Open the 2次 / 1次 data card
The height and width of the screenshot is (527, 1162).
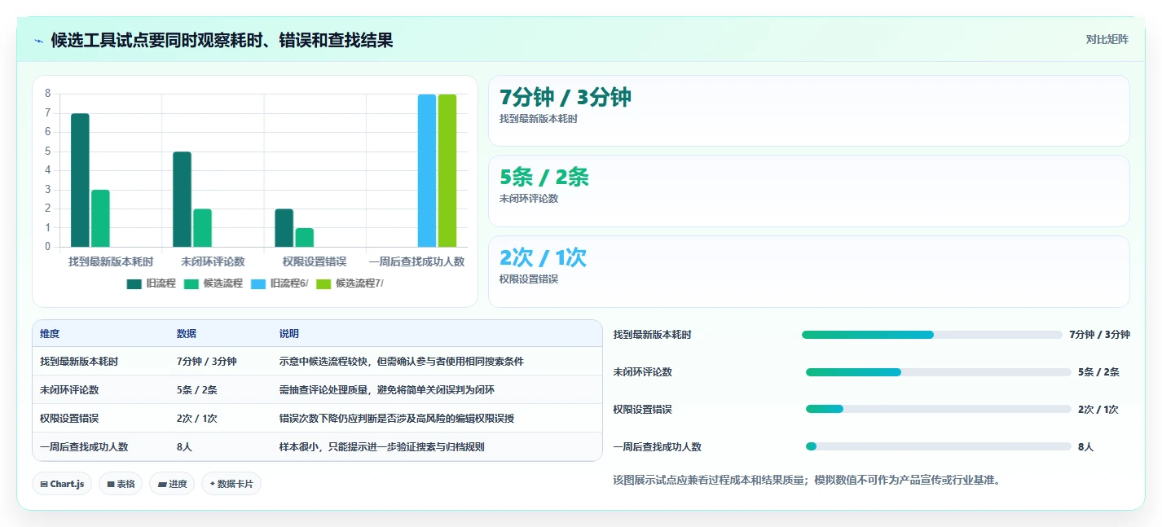[x=809, y=271]
